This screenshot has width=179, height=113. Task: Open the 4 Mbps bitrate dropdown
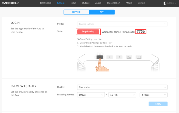tap(154, 95)
